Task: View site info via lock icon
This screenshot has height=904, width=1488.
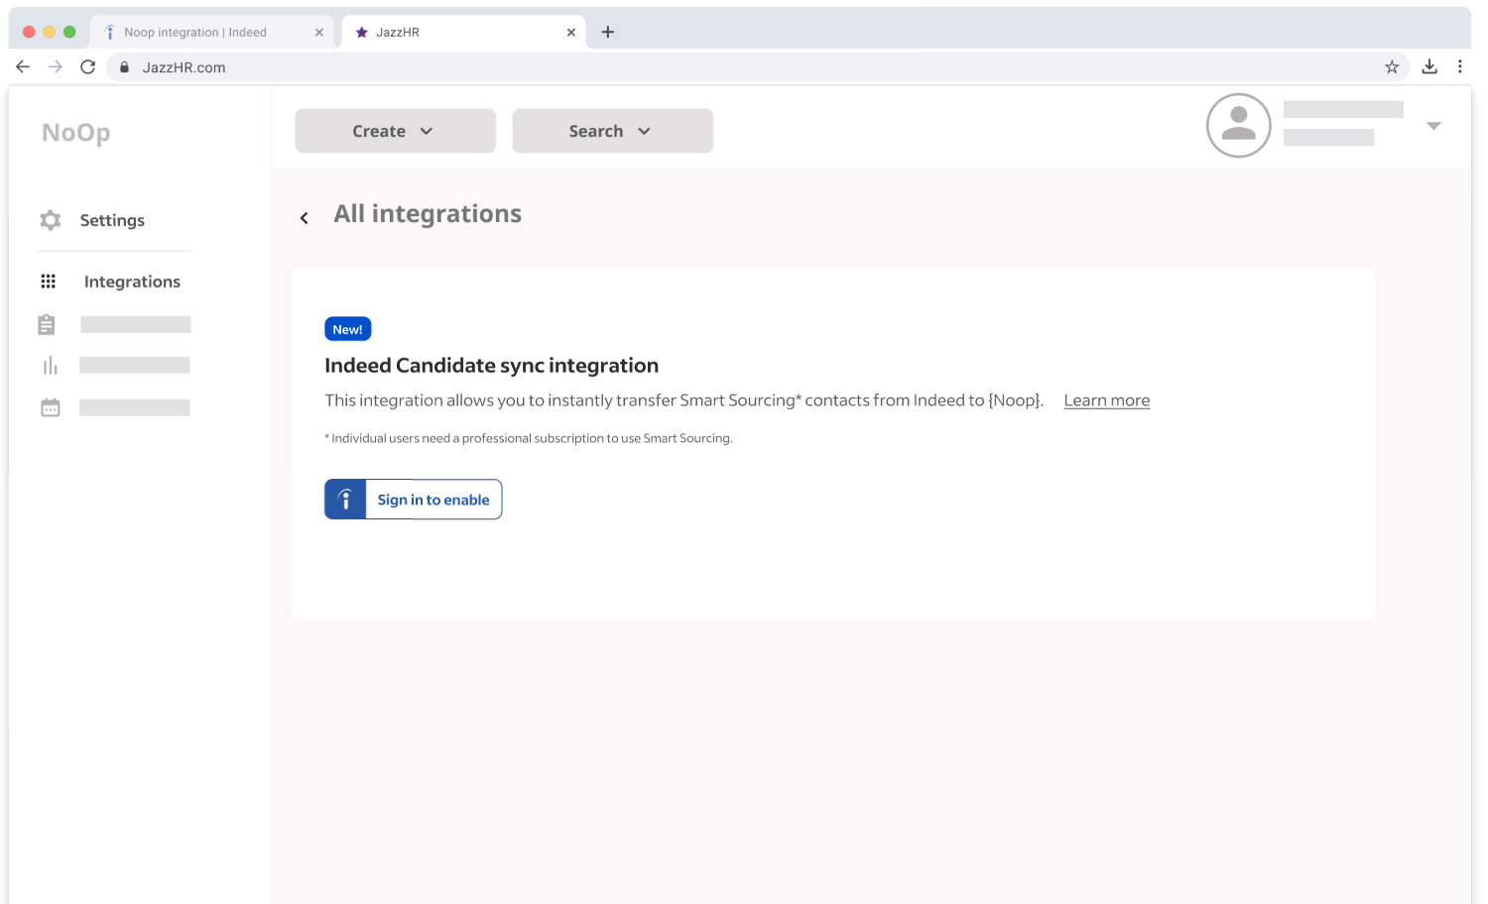Action: pos(124,66)
